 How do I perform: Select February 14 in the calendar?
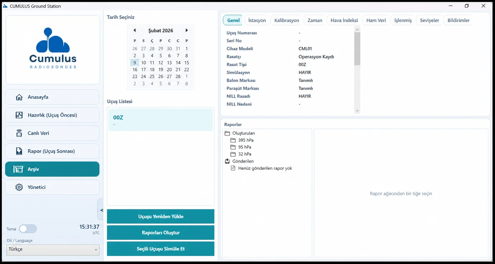click(178, 63)
